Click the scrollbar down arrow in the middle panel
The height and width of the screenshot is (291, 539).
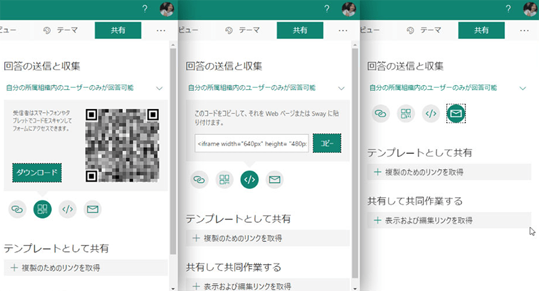(x=355, y=288)
